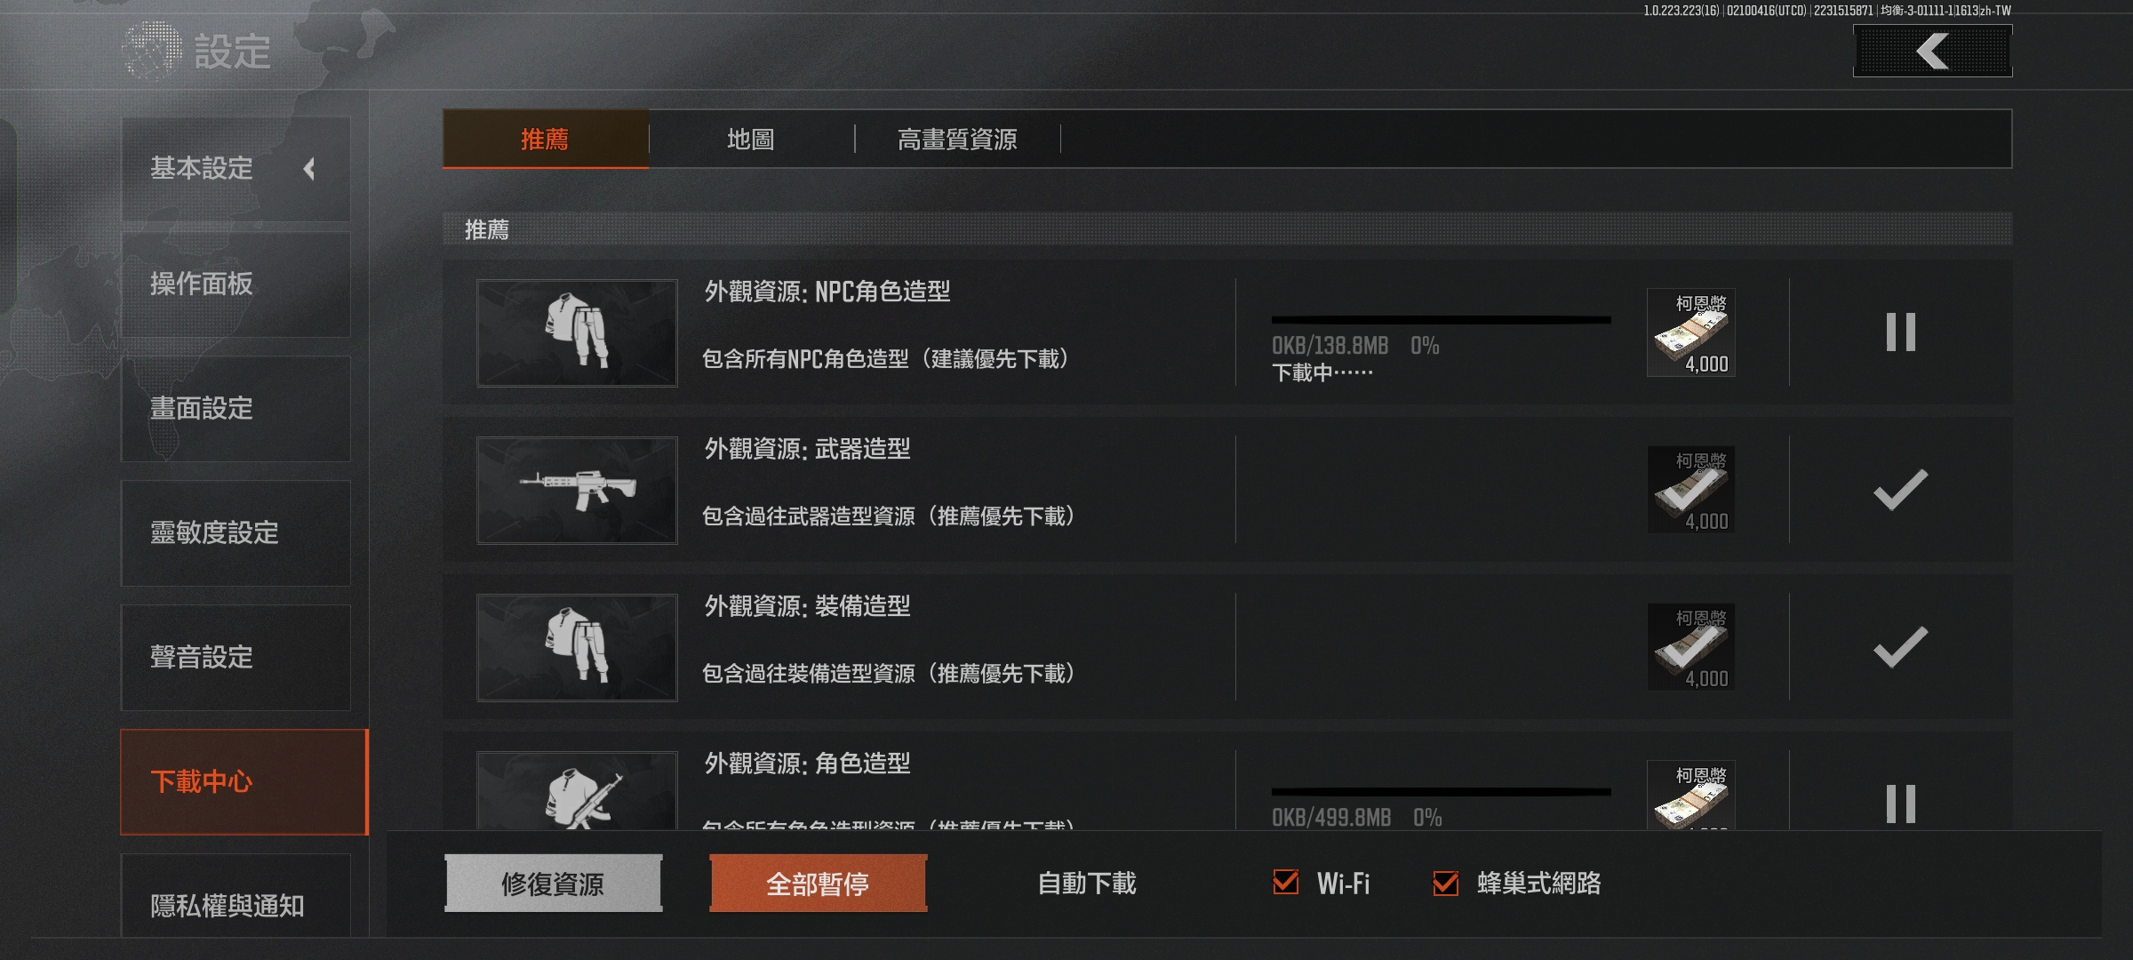Click the 武器造型 completed checkmark icon
This screenshot has width=2133, height=960.
[1900, 490]
